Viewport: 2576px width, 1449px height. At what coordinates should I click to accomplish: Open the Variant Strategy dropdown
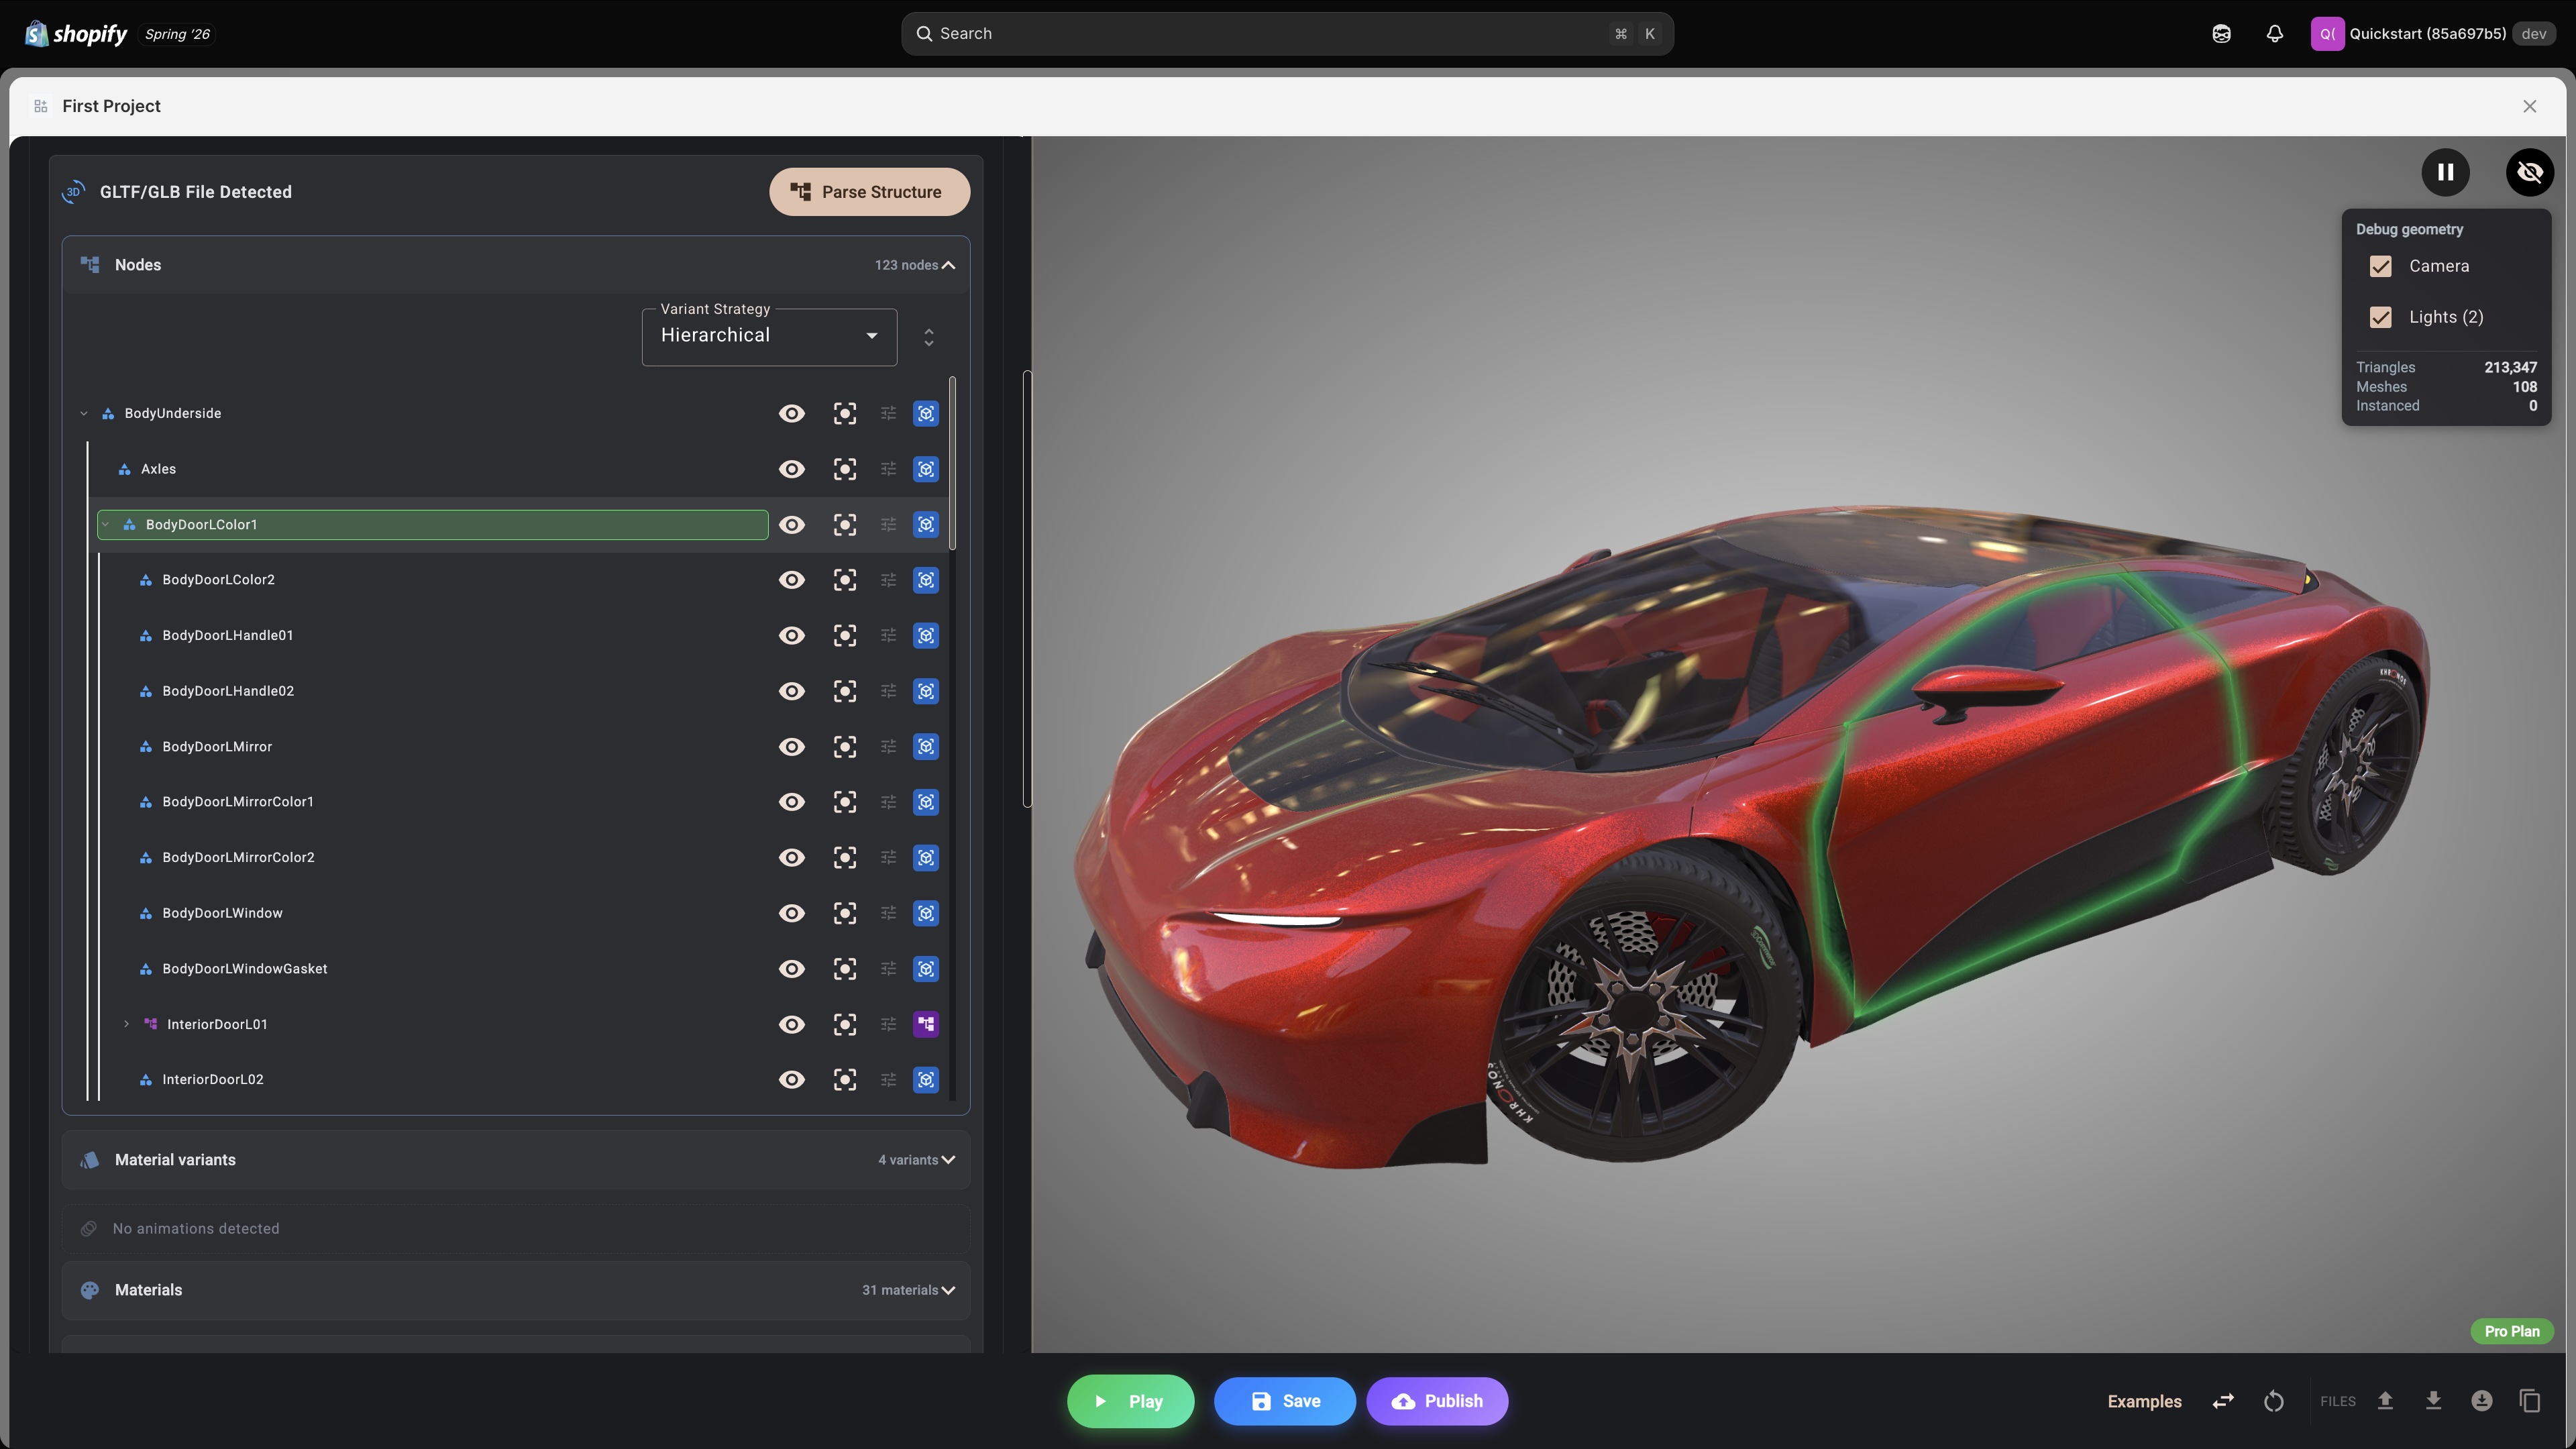pyautogui.click(x=769, y=337)
